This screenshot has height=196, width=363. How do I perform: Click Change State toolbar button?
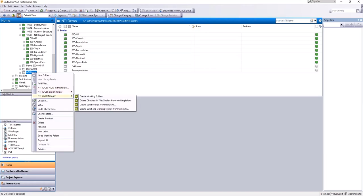point(145,15)
